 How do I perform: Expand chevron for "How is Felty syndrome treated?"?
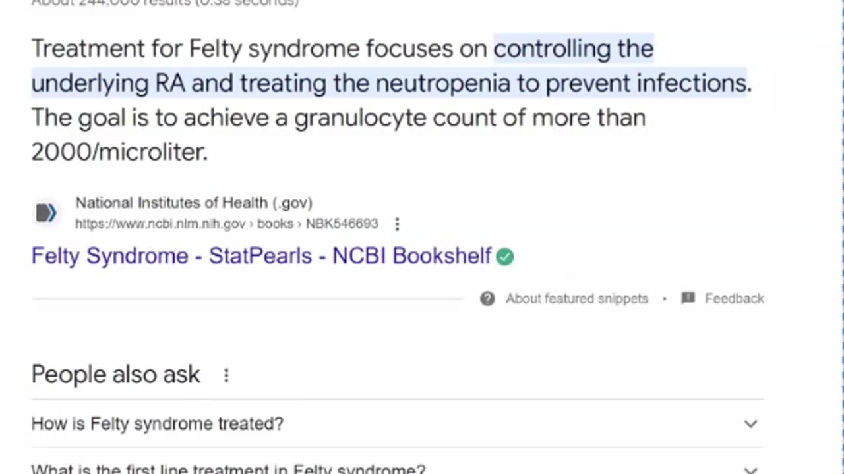coord(750,424)
